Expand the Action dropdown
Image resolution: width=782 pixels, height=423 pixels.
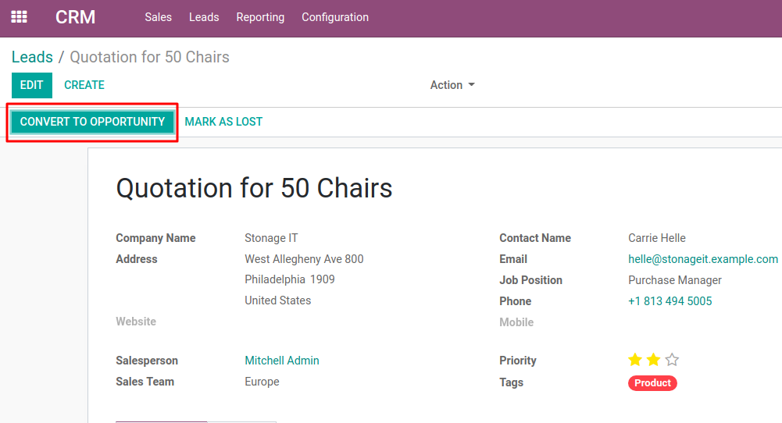pos(452,85)
